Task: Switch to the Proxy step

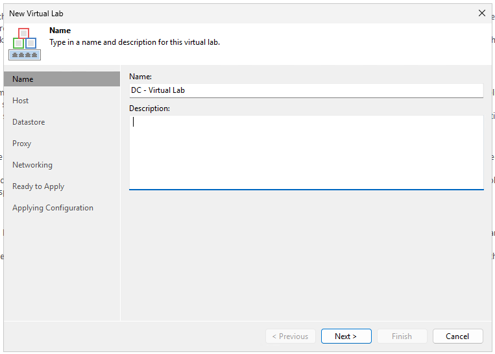Action: click(22, 144)
